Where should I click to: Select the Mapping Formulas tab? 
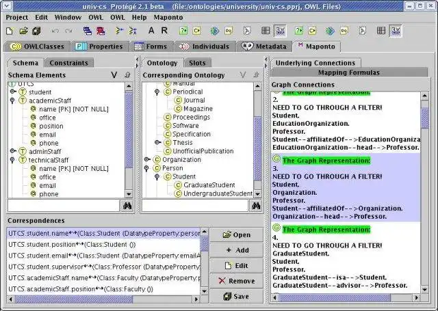pos(349,72)
